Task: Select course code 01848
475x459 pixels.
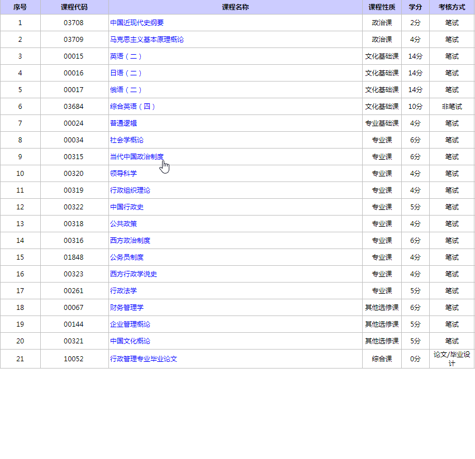Action: click(x=74, y=257)
